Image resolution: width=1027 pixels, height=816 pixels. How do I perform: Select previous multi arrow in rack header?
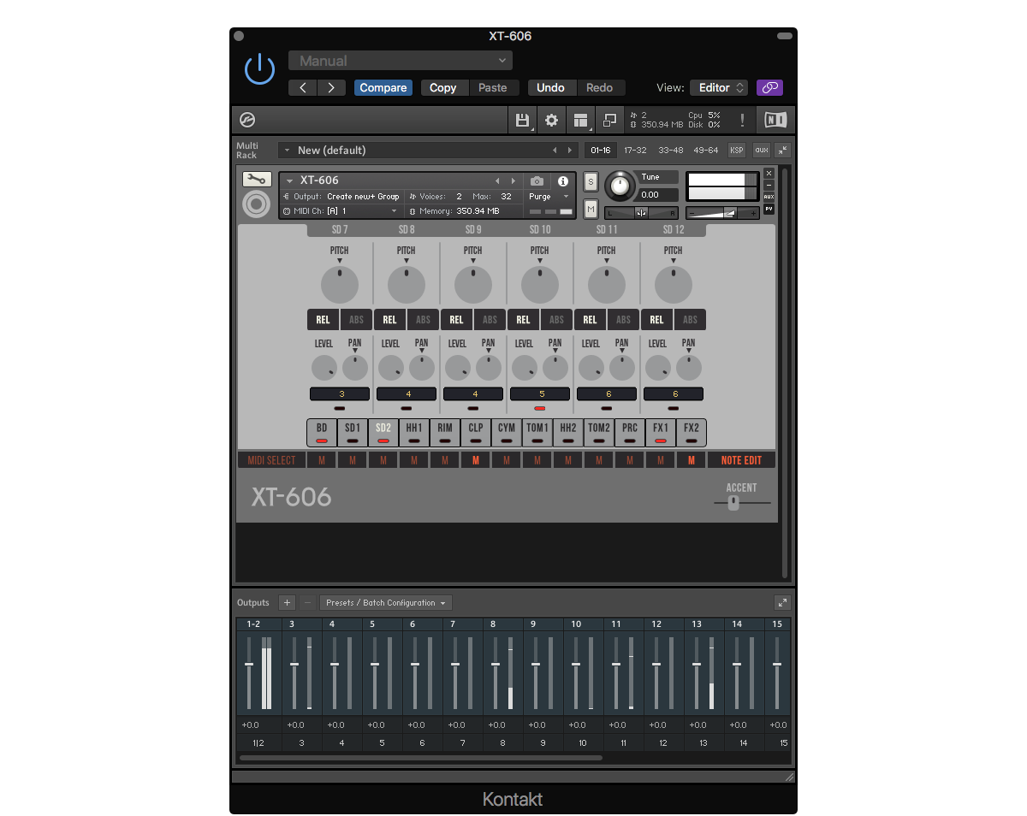click(554, 151)
